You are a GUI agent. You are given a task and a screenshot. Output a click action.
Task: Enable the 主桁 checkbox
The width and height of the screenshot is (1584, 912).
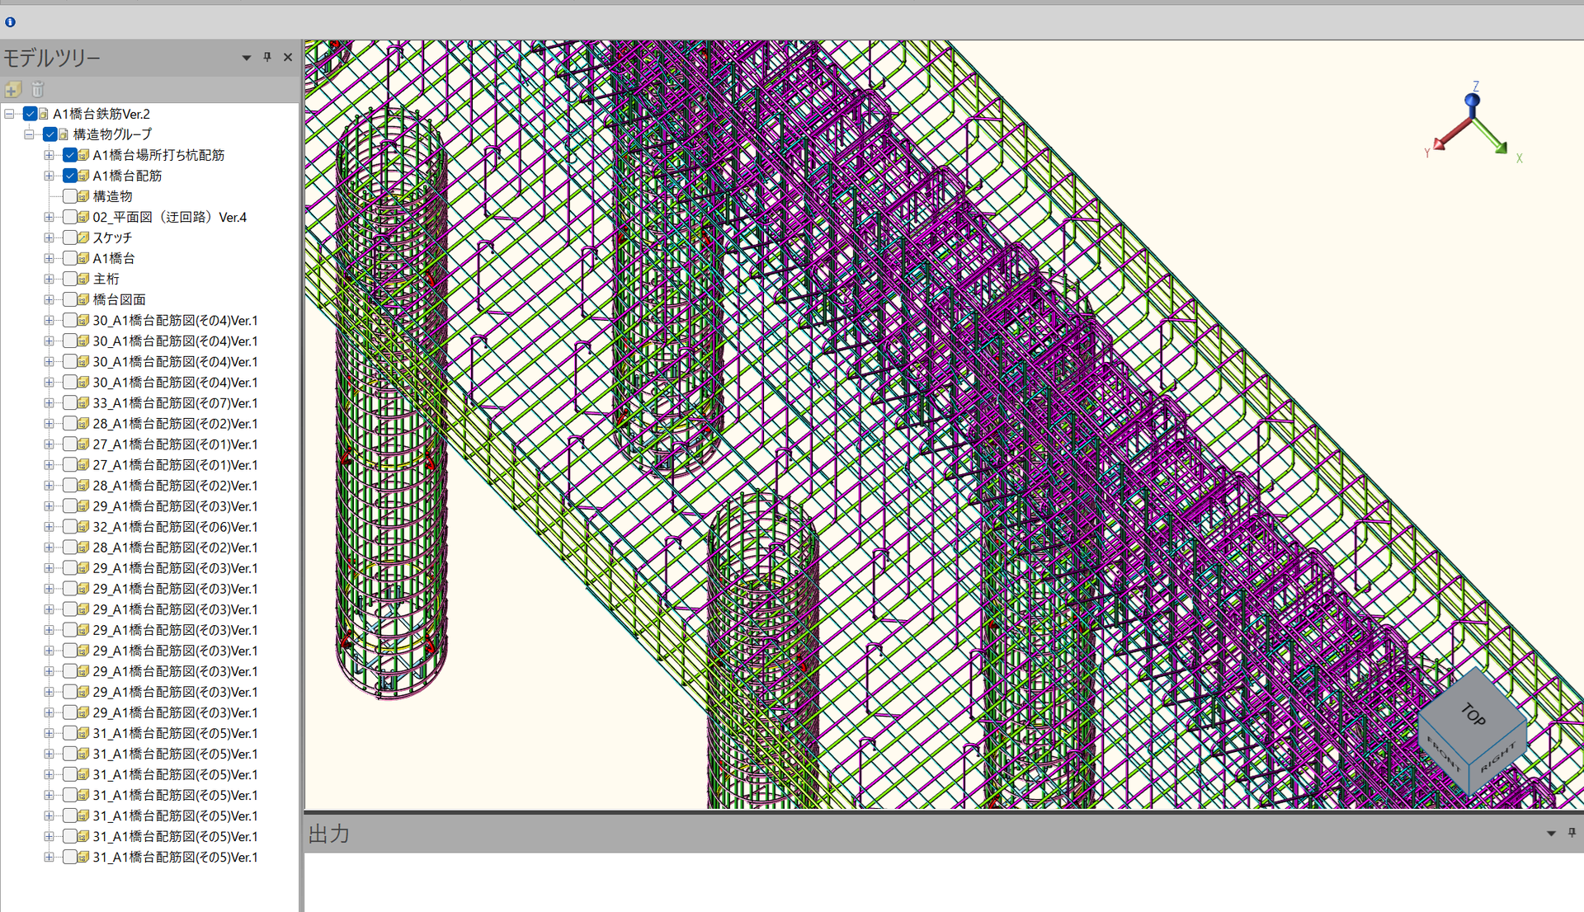(x=70, y=279)
